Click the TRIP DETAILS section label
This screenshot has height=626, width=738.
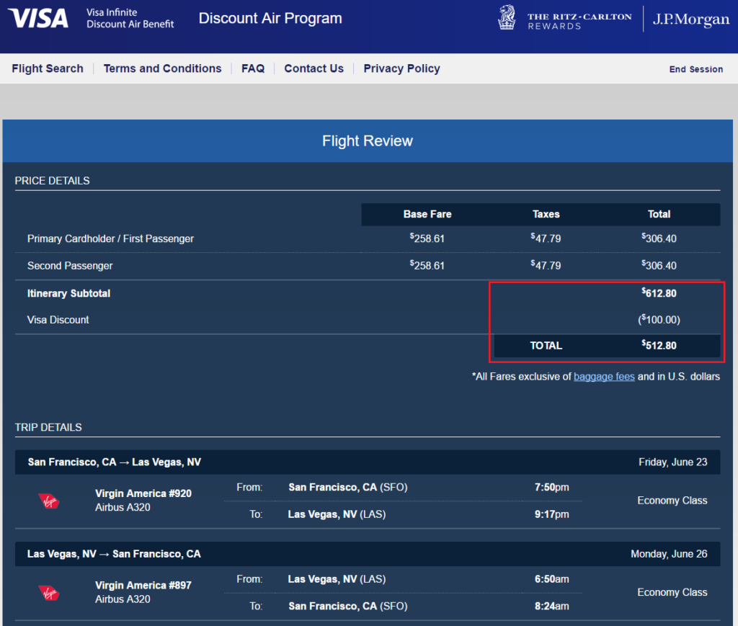pyautogui.click(x=48, y=427)
